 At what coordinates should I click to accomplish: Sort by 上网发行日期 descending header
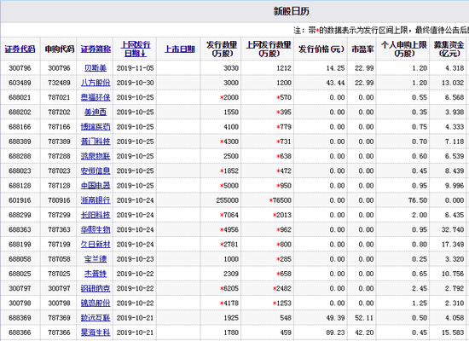click(136, 49)
